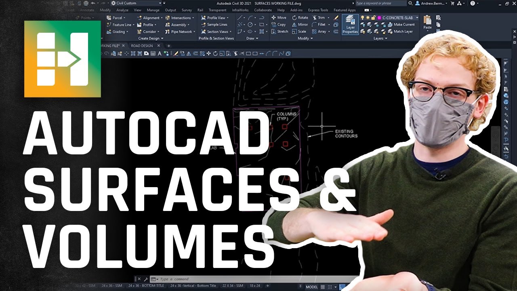Viewport: 517px width, 291px height.
Task: Open the InfraWorks ribbon tab
Action: click(241, 10)
